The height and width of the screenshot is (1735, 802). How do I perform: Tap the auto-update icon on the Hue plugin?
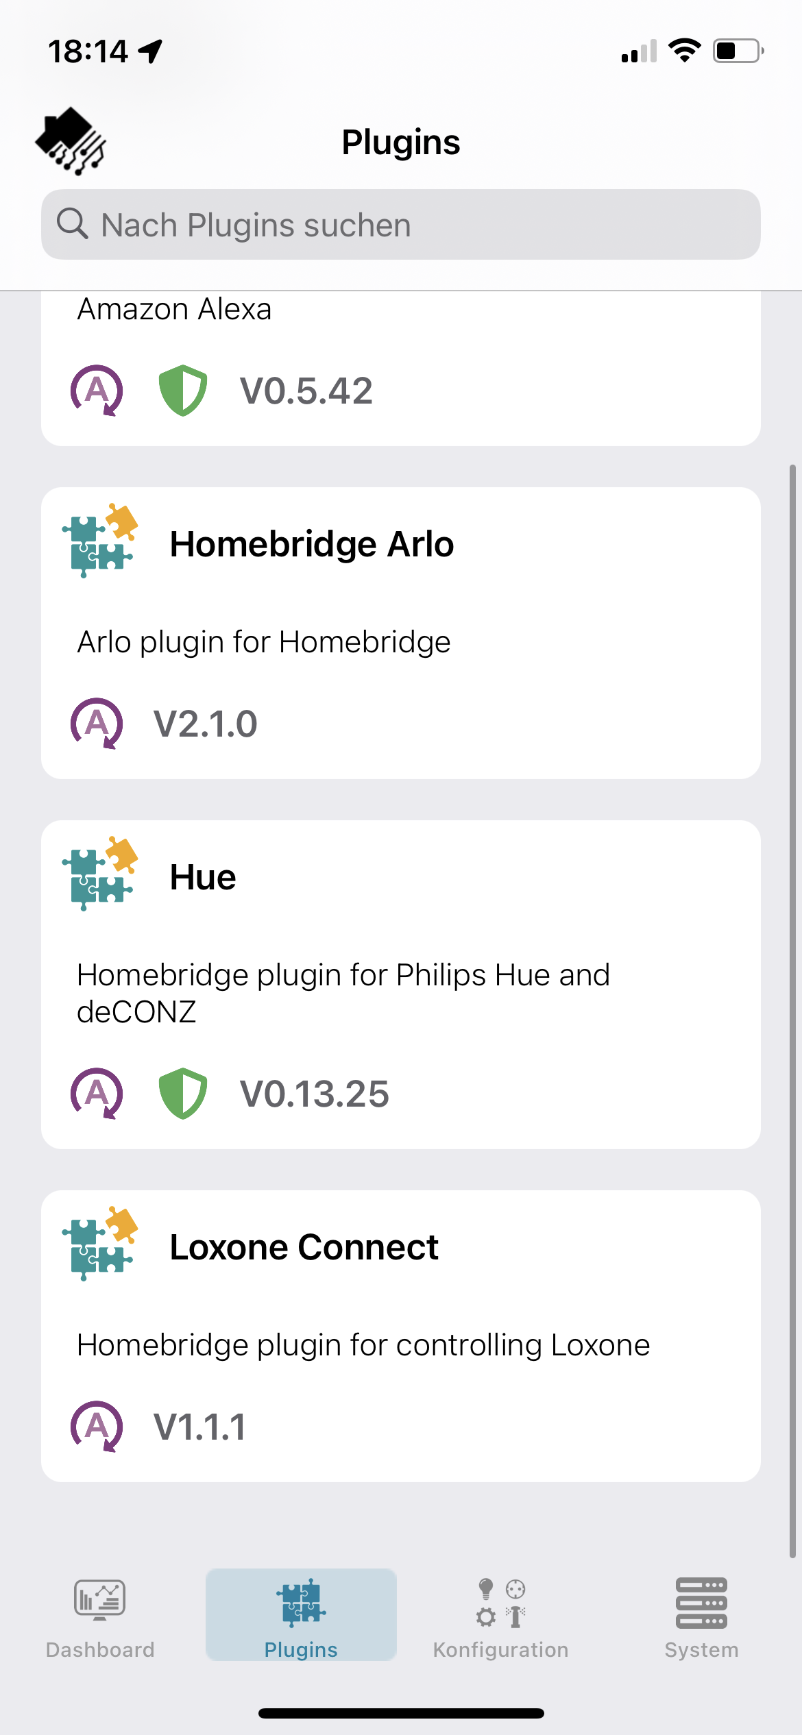[97, 1094]
